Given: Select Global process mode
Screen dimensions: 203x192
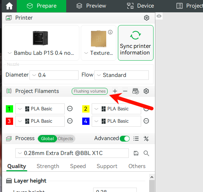Looking at the screenshot, I should [x=47, y=139].
